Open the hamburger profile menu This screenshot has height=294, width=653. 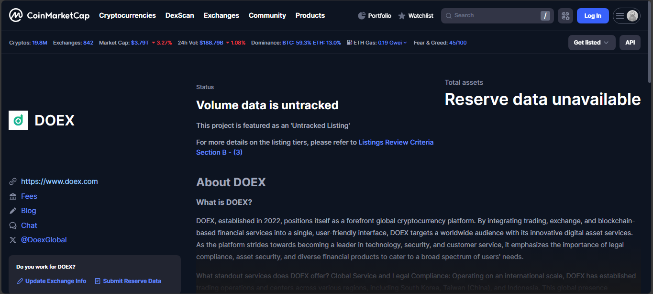626,16
